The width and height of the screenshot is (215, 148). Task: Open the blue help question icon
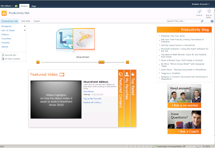(x=212, y=21)
